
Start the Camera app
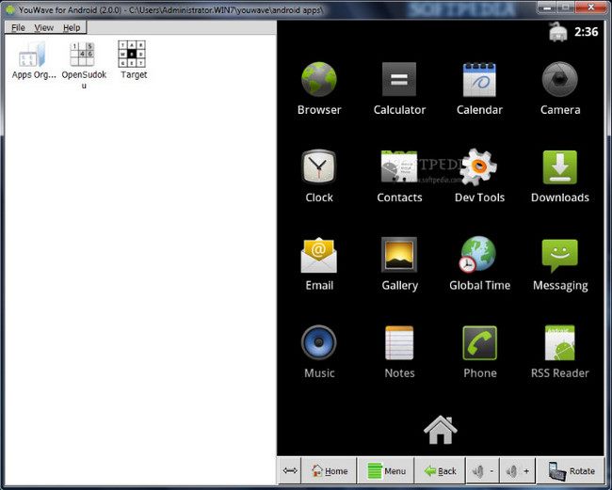tap(559, 80)
